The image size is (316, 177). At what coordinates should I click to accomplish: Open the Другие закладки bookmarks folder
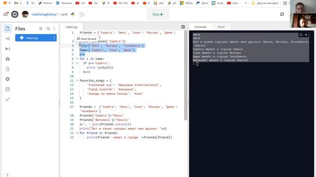point(265,3)
